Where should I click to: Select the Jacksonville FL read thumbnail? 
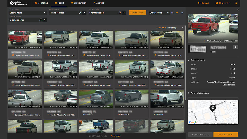pyautogui.click(x=96, y=99)
